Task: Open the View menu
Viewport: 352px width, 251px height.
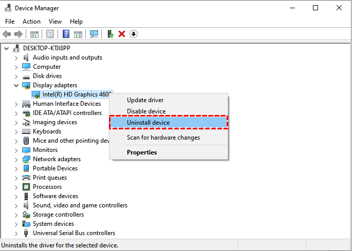Action: tap(55, 22)
